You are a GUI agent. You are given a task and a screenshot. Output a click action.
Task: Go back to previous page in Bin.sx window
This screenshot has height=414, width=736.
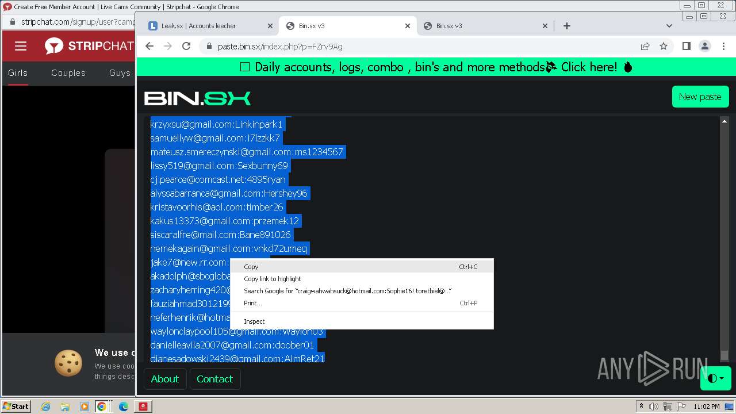149,46
